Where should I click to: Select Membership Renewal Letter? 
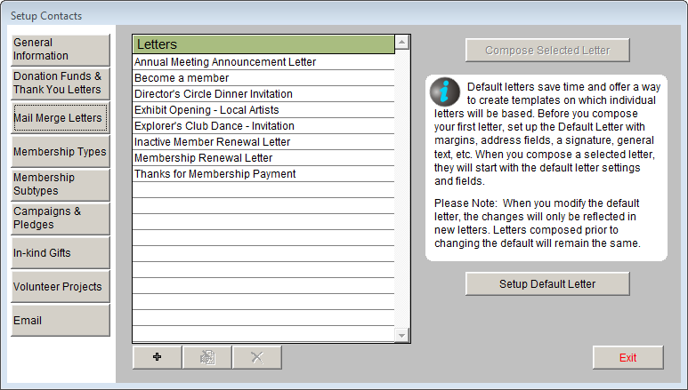pyautogui.click(x=263, y=158)
